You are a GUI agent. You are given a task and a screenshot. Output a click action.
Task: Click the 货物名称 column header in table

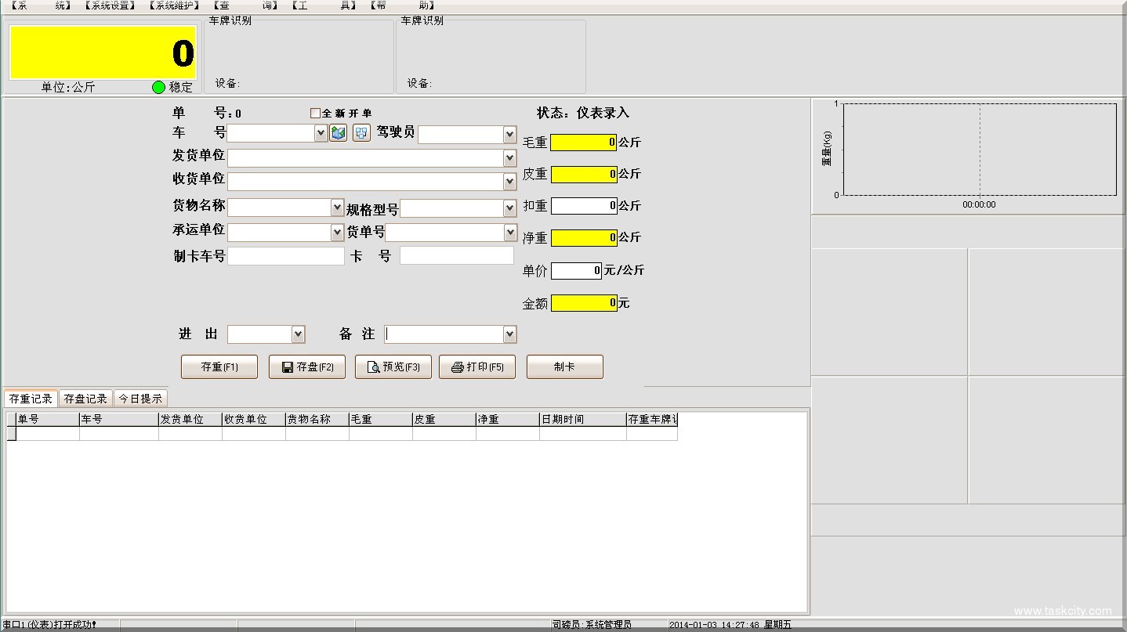pyautogui.click(x=317, y=420)
